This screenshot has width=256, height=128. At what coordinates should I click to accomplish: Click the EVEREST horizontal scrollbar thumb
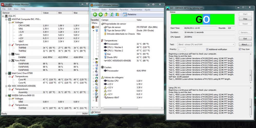121,108
